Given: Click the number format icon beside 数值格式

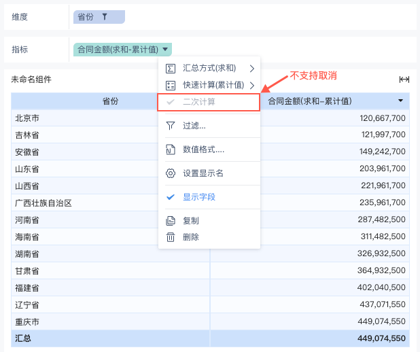Looking at the screenshot, I should (x=171, y=149).
